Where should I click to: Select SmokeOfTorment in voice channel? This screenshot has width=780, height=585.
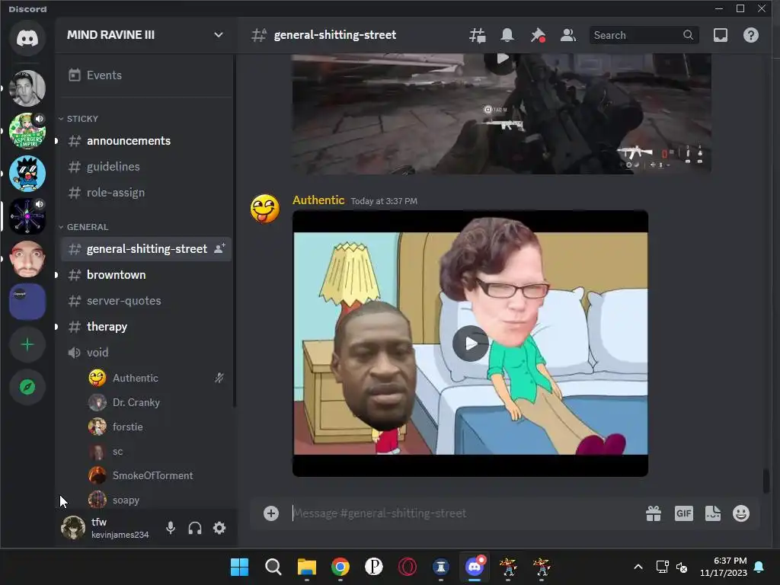pos(157,475)
